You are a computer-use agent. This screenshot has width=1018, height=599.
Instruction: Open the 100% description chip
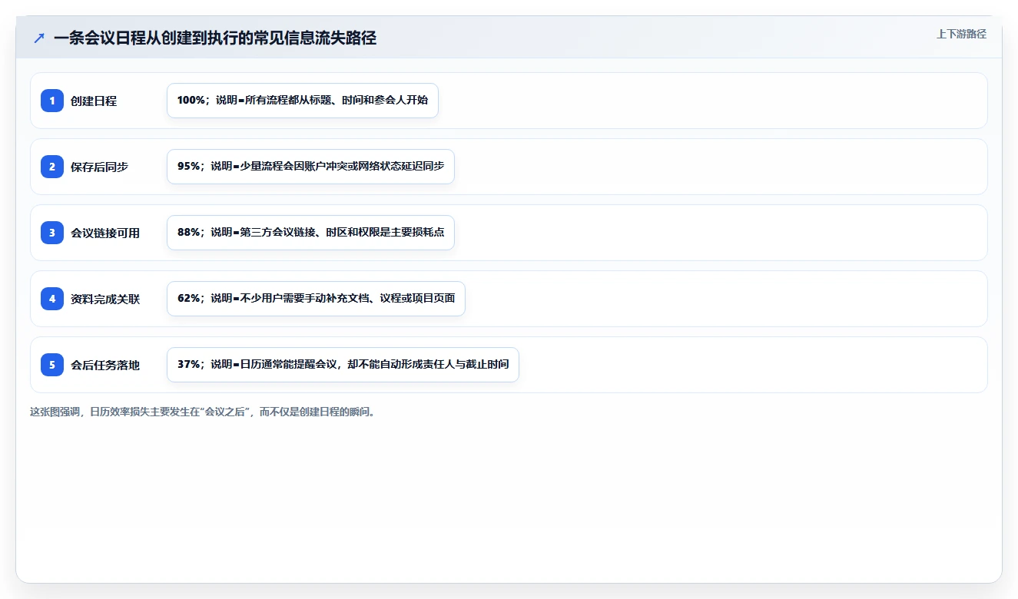click(x=303, y=101)
